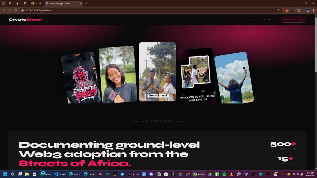Screen dimensions: 317x178
Task: Open the Wi-Fi network tray icon
Action: coord(294,174)
